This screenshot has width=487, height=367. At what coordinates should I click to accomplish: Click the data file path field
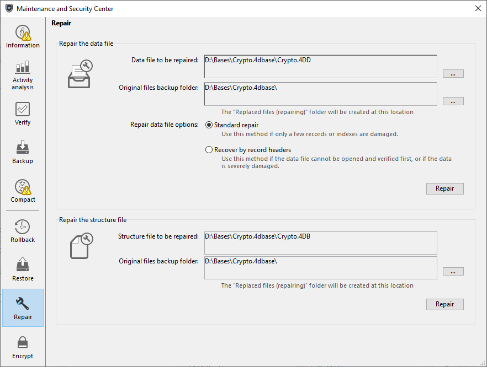pyautogui.click(x=320, y=66)
